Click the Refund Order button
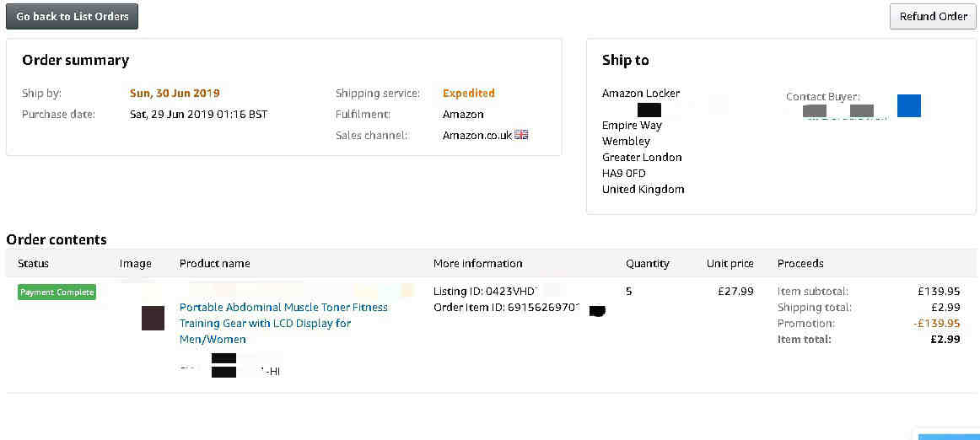Screen dimensions: 980x440 tap(933, 16)
